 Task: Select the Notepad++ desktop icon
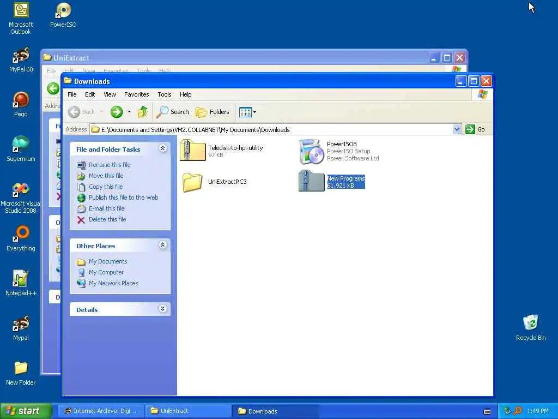(21, 283)
